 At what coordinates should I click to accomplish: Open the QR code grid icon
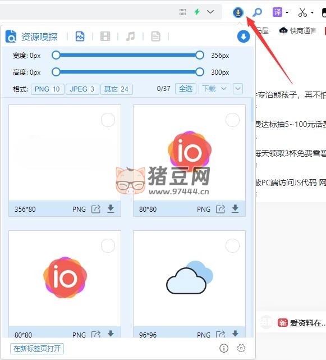(x=182, y=12)
